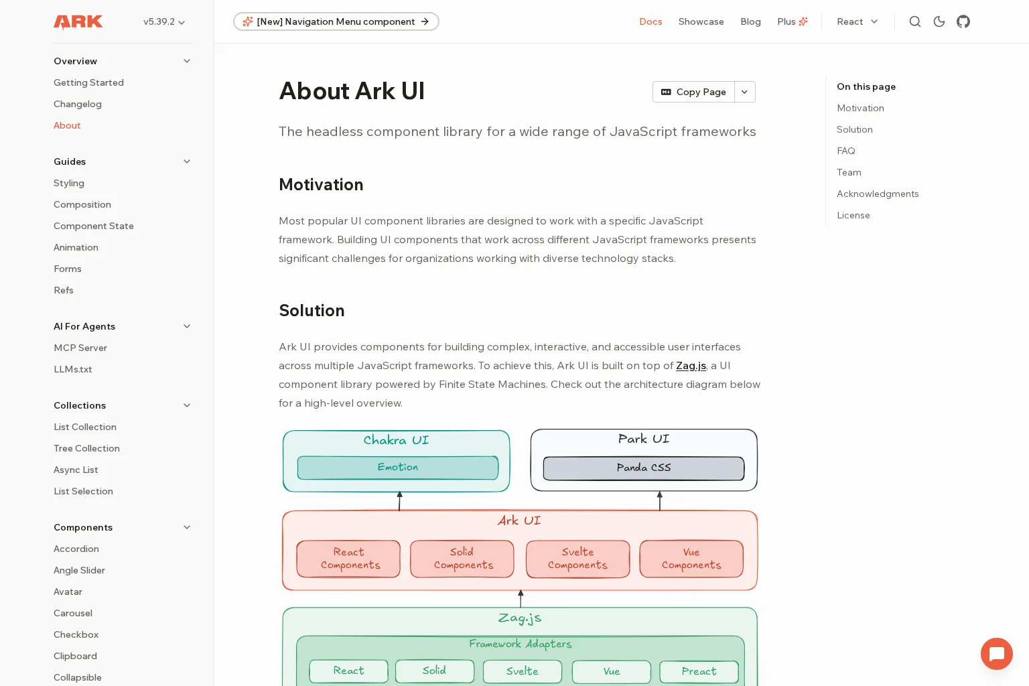Screen dimensions: 1029x686
Task: Click the Motivation heading
Action: click(x=321, y=185)
